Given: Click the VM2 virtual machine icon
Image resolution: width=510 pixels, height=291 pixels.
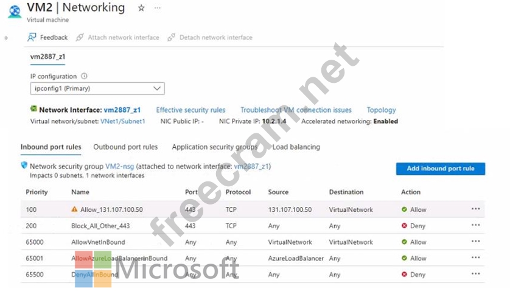Looking at the screenshot, I should point(15,12).
